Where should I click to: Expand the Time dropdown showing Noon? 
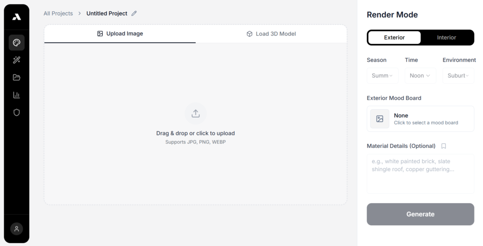420,76
